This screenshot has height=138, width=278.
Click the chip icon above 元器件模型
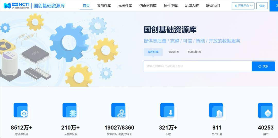pyautogui.click(x=71, y=112)
